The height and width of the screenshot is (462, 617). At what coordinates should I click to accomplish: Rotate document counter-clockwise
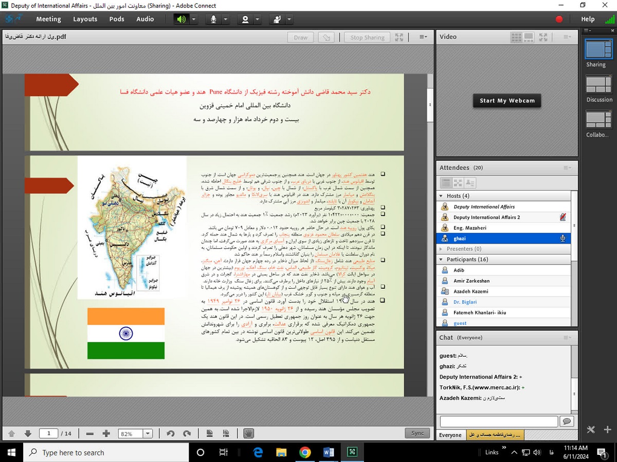(x=171, y=434)
